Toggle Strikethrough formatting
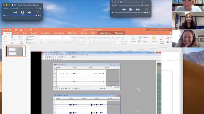Viewport: 204px width, 114px height. click(x=53, y=42)
